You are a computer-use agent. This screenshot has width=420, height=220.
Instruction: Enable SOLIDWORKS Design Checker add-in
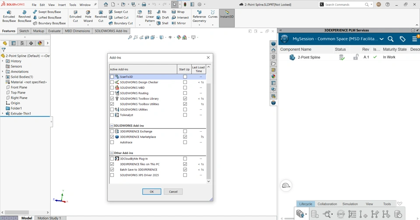112,82
